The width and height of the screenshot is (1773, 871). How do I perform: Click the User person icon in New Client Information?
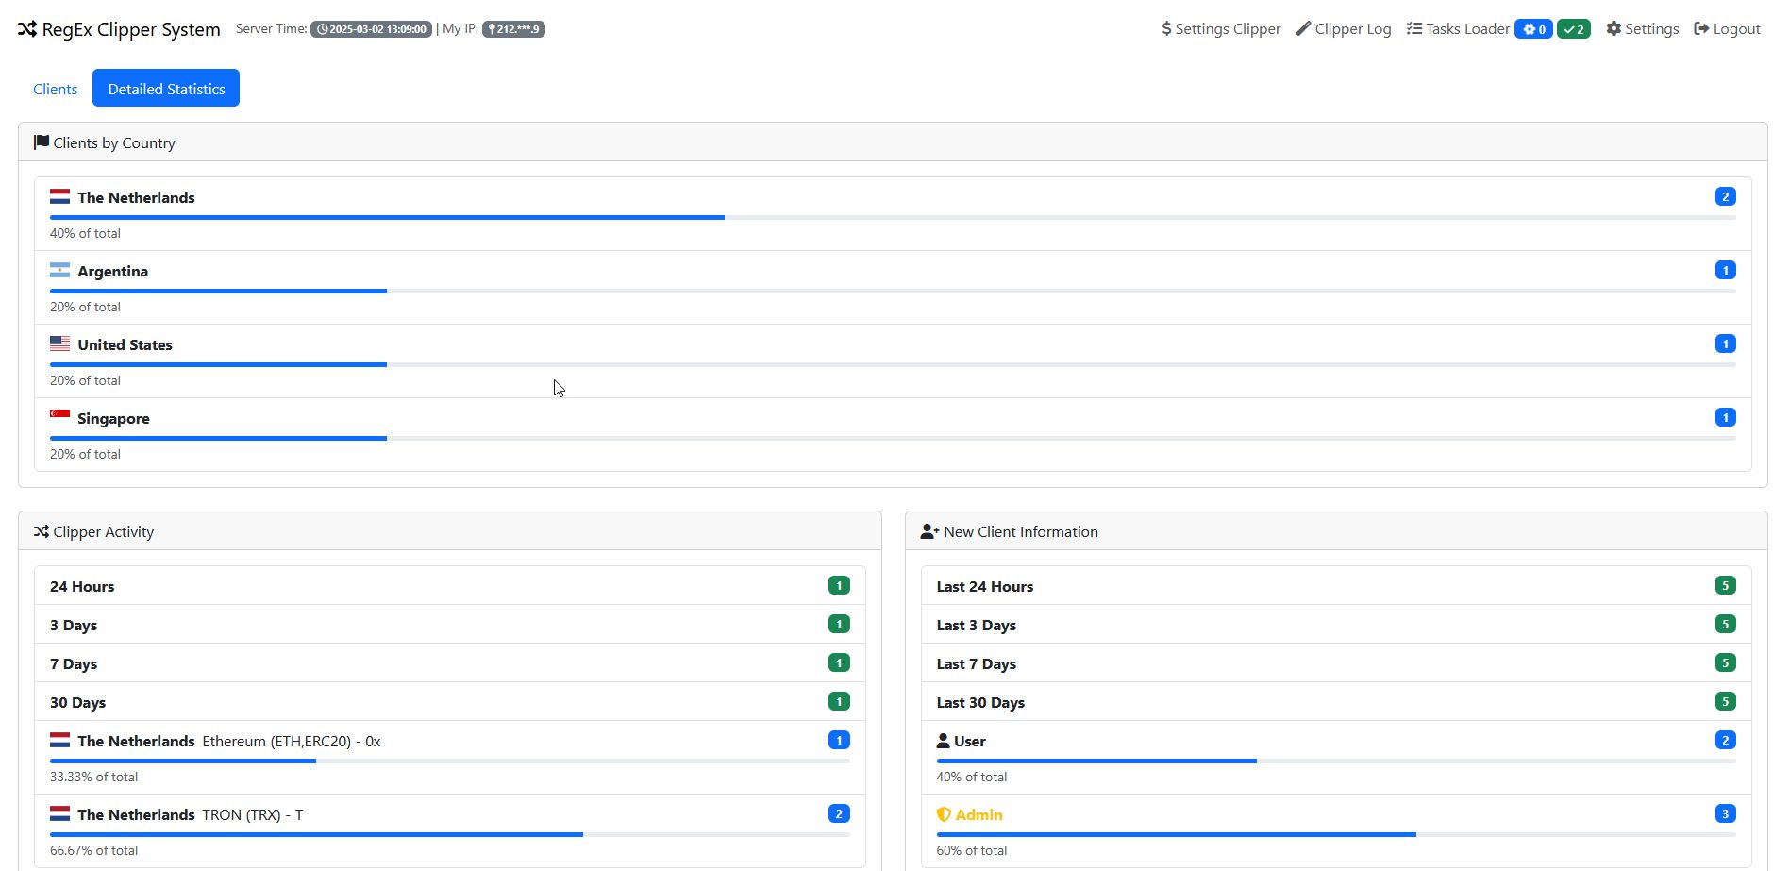coord(943,741)
